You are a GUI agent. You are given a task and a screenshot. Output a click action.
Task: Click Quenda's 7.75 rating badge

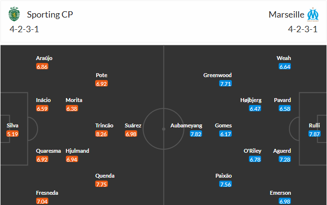point(102,184)
